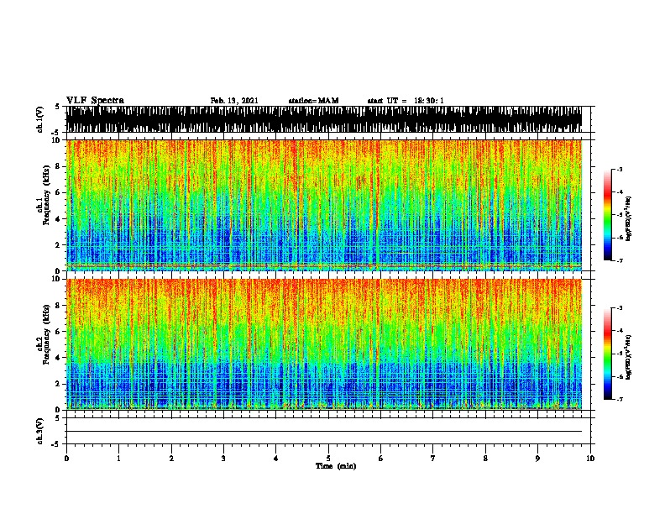Click the flat line in the ch.3(V) panel
665x514 pixels.
point(324,432)
